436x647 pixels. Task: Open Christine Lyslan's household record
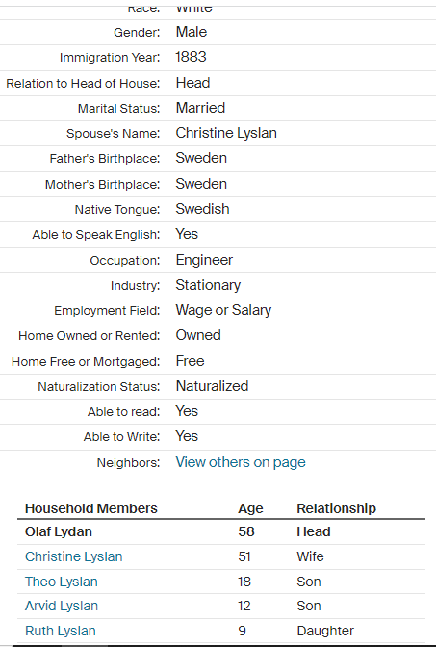click(74, 556)
